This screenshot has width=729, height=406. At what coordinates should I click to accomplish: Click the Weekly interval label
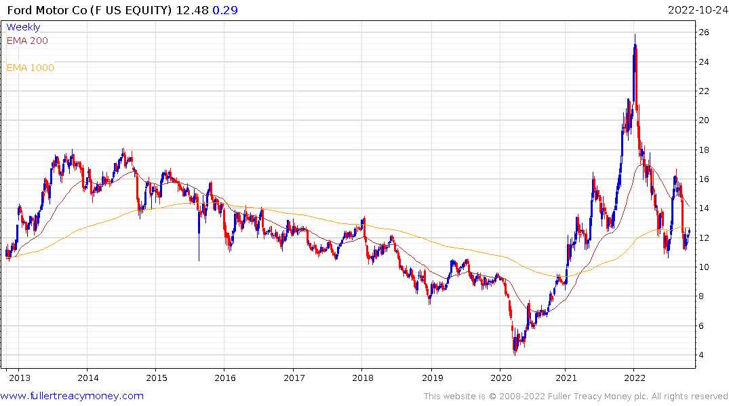tap(23, 27)
